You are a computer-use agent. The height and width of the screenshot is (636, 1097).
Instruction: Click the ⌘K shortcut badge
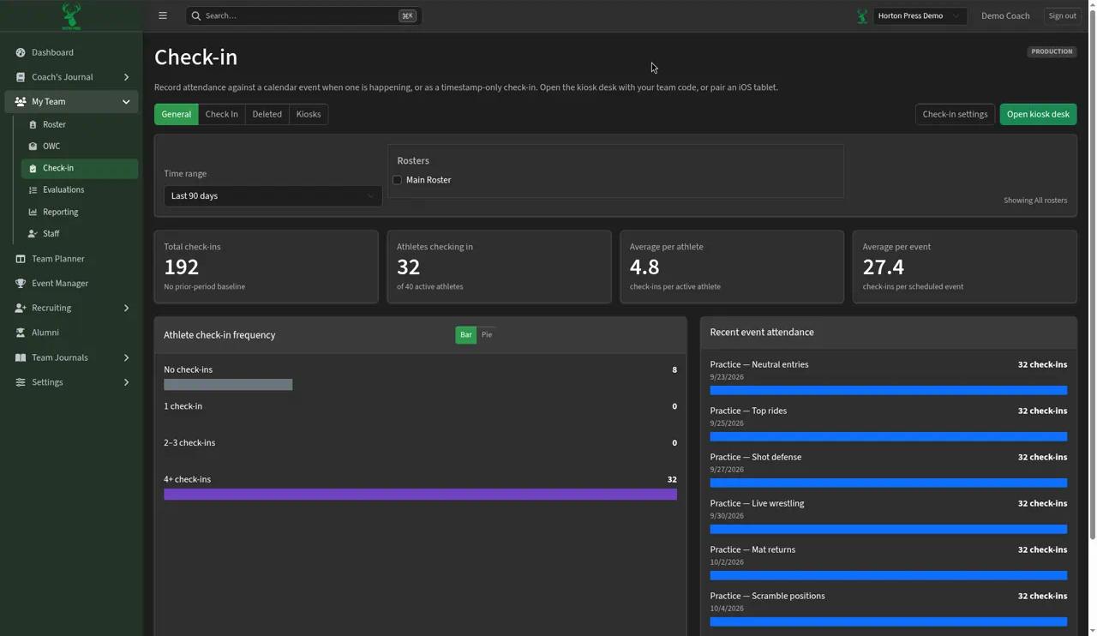click(x=407, y=15)
